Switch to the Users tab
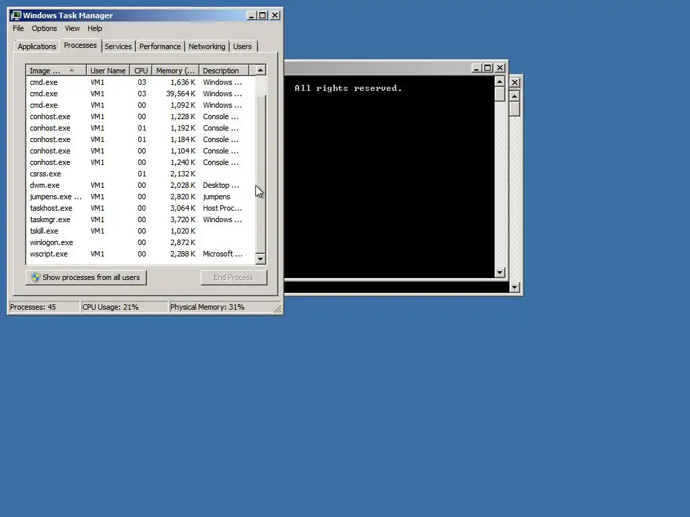 [243, 46]
